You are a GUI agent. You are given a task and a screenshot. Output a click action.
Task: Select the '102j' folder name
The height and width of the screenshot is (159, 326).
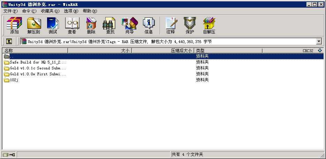(14, 80)
